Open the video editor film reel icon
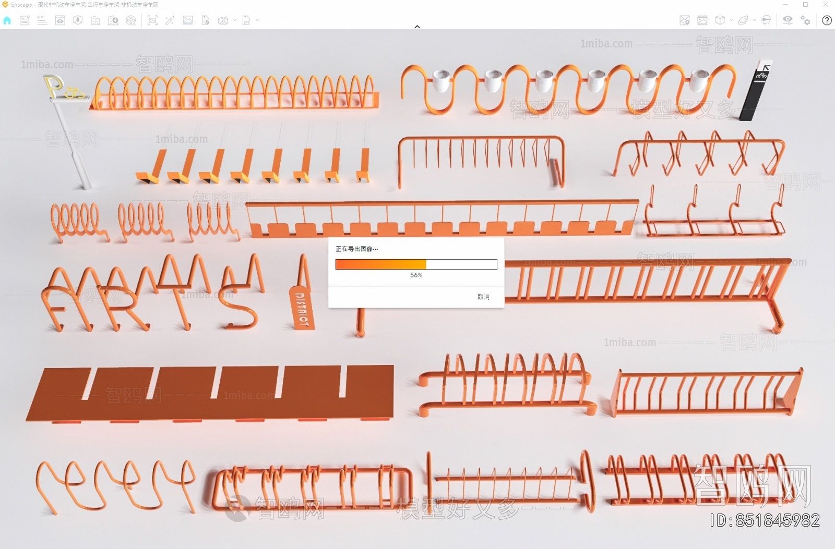Viewport: 835px width, 549px height. tap(131, 20)
